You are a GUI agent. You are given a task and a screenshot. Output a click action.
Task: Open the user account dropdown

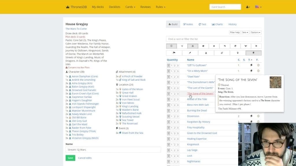[x=248, y=7]
